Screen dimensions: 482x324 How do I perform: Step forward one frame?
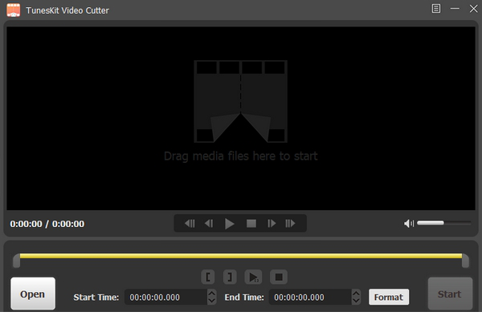[x=272, y=224]
